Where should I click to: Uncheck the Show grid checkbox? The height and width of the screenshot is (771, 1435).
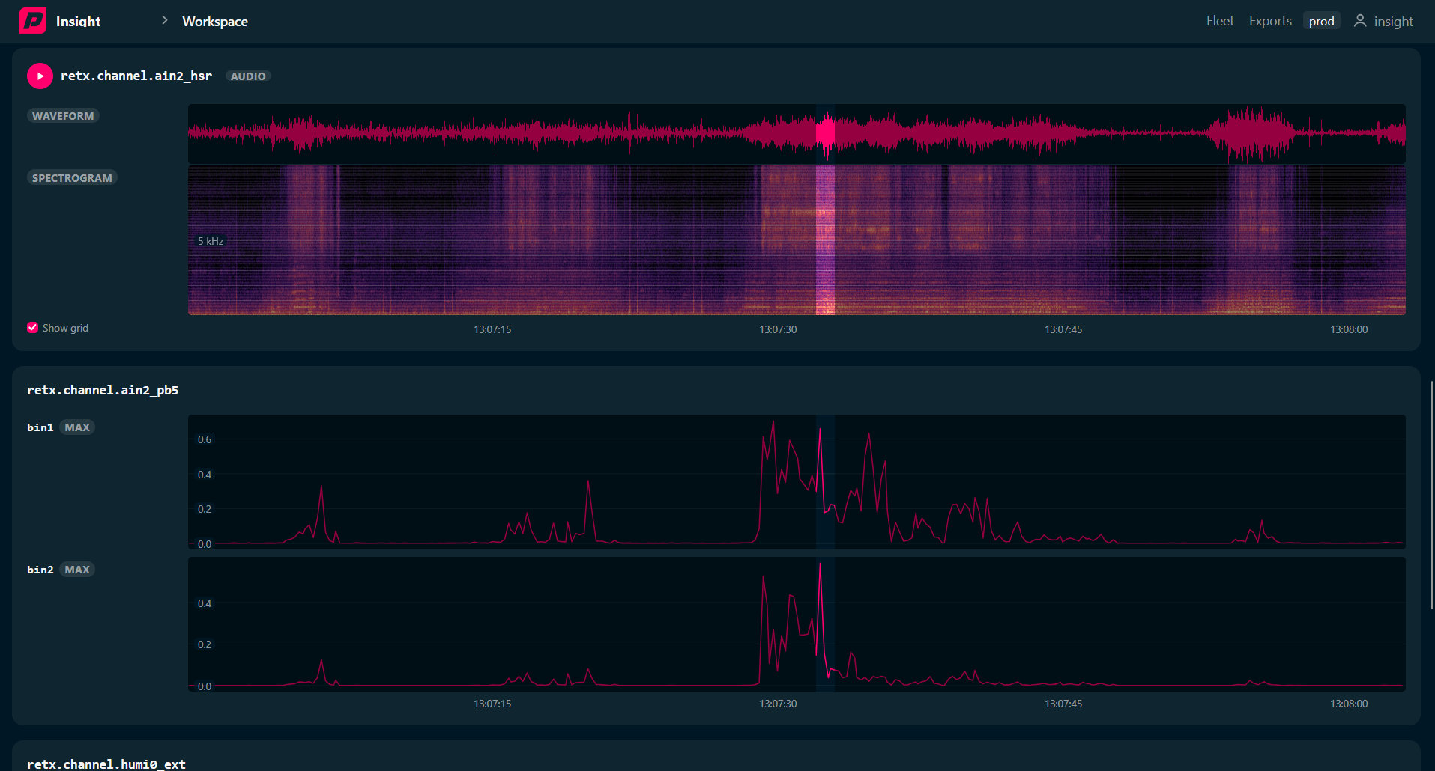coord(32,328)
